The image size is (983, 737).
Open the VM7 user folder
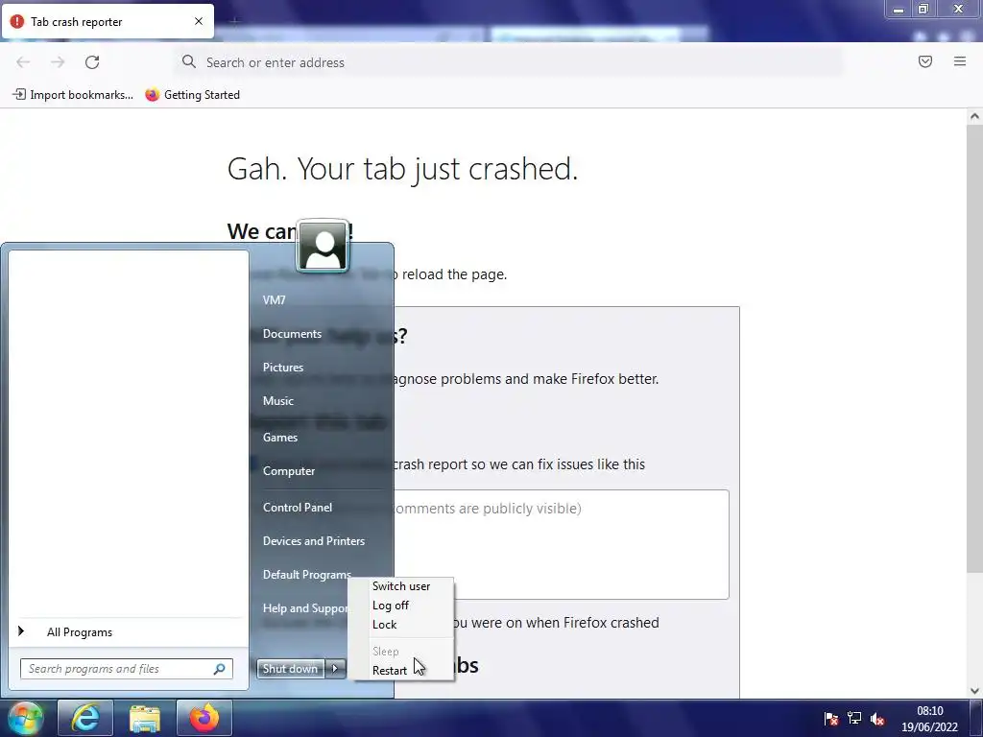pyautogui.click(x=274, y=299)
